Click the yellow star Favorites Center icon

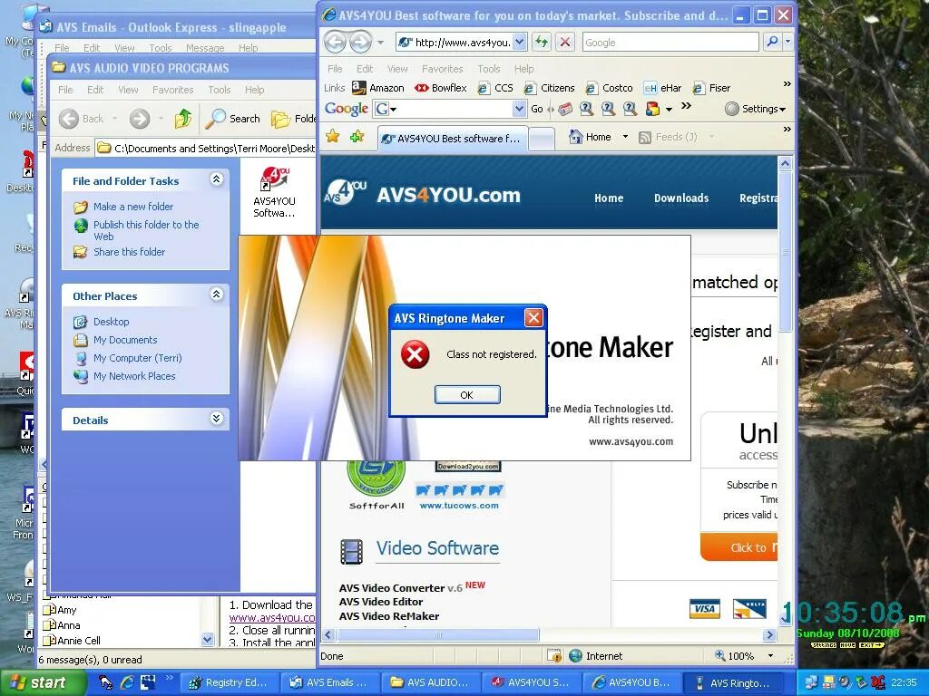pos(333,137)
